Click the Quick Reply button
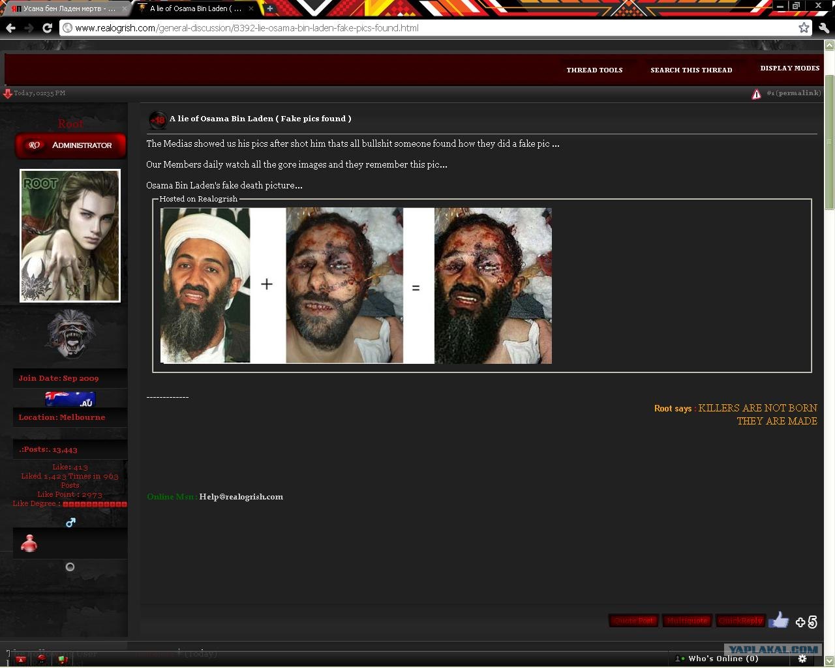This screenshot has height=669, width=835. pos(740,621)
